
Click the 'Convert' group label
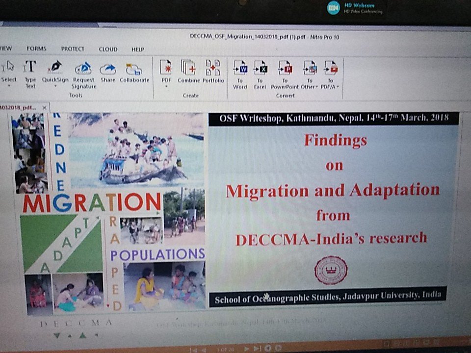pos(285,96)
